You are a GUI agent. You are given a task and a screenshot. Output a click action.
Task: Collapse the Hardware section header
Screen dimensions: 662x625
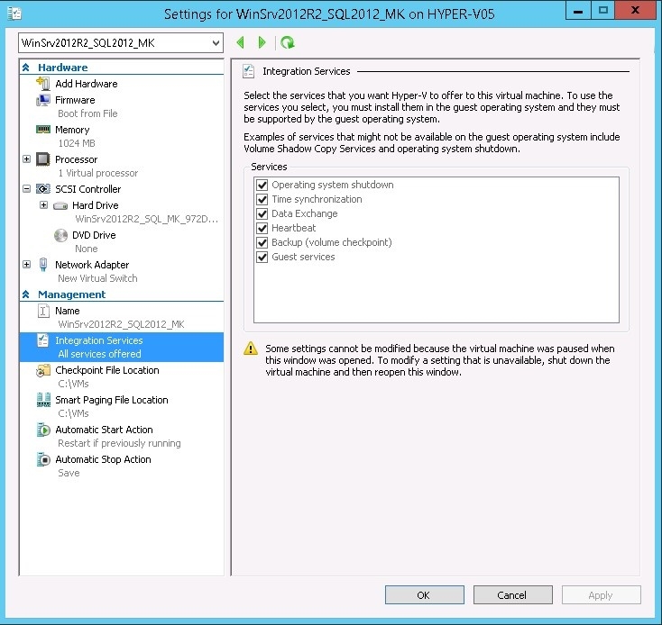tap(26, 68)
